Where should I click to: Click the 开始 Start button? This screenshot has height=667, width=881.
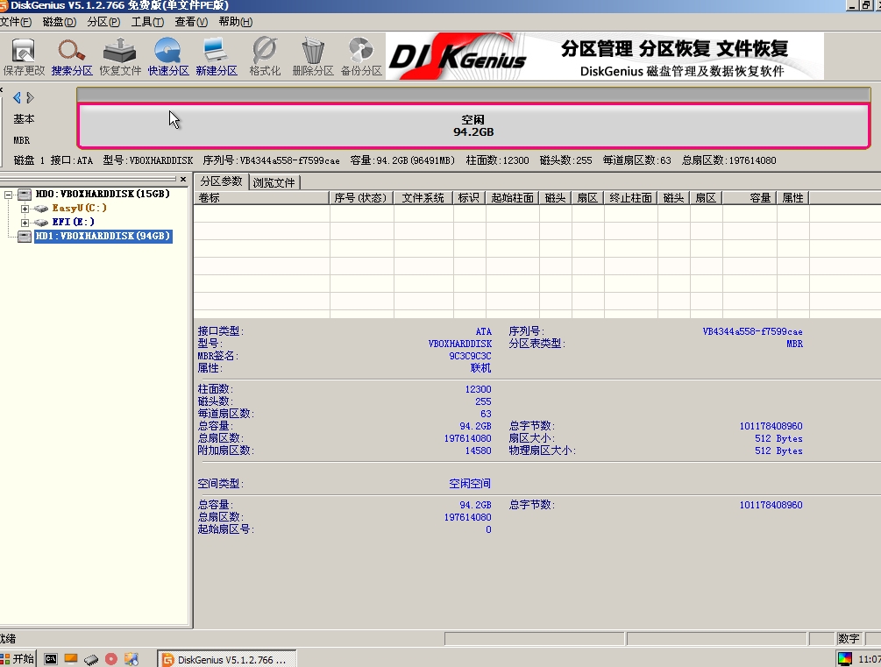click(x=18, y=657)
